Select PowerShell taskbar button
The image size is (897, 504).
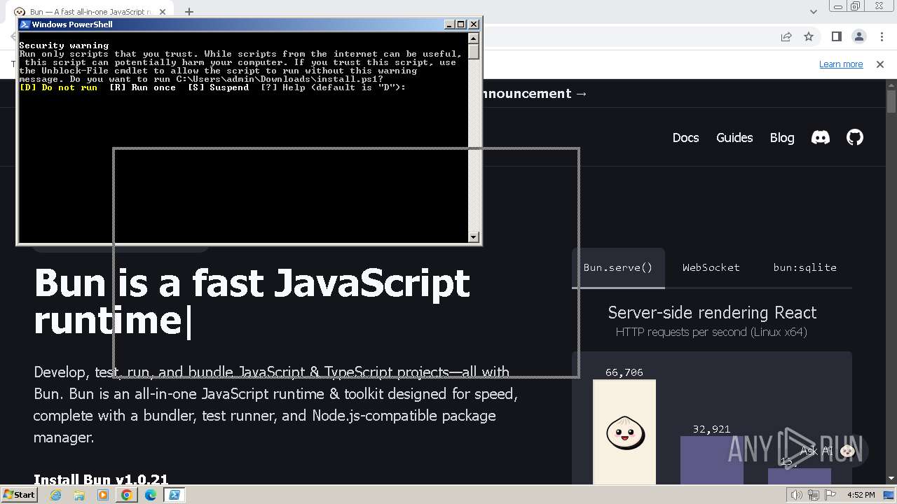pos(174,495)
